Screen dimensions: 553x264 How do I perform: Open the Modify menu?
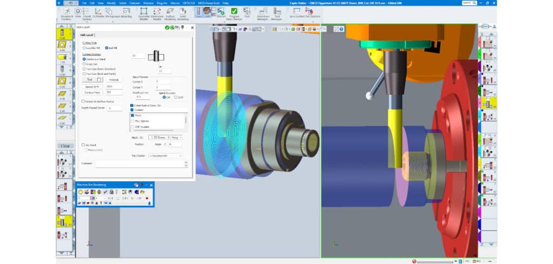pos(111,3)
